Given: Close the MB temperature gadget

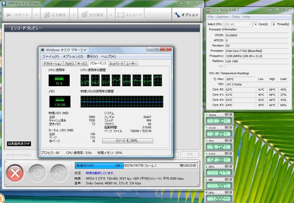Looking at the screenshot, I should point(231,179).
